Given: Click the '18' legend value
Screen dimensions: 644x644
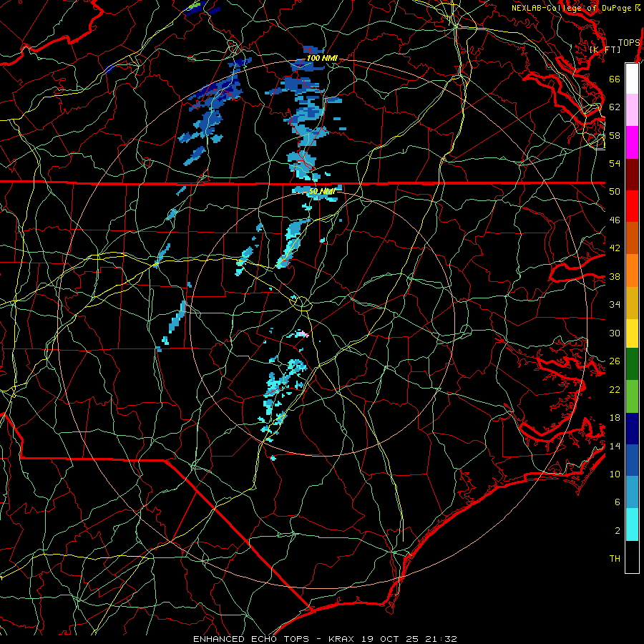Looking at the screenshot, I should (x=615, y=418).
